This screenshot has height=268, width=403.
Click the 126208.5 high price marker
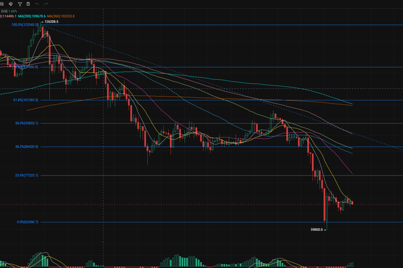click(x=51, y=22)
